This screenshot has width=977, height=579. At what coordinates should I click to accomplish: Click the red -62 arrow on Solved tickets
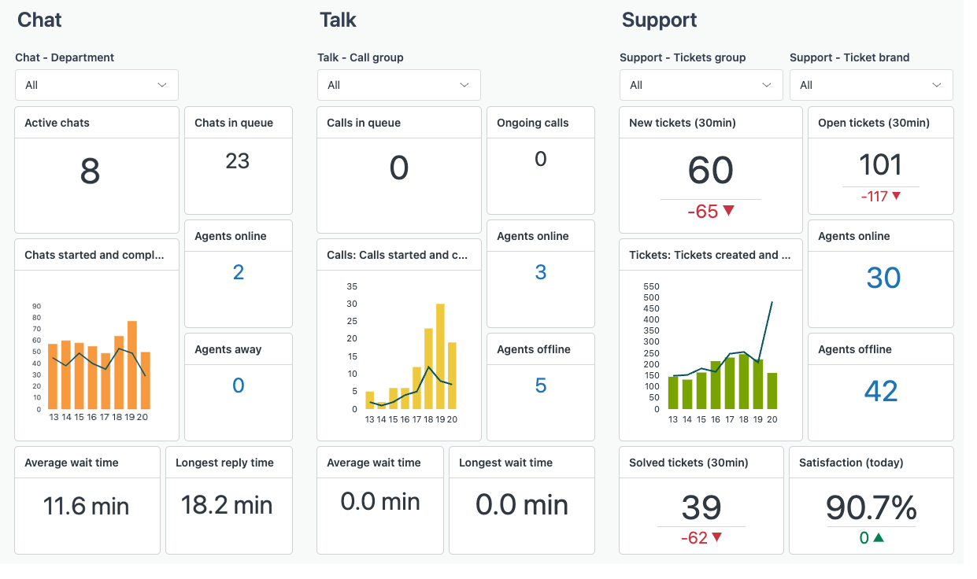tap(701, 537)
